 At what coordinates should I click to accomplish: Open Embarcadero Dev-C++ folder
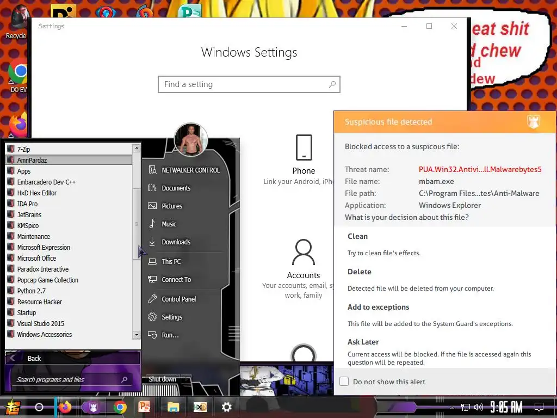tap(69, 182)
